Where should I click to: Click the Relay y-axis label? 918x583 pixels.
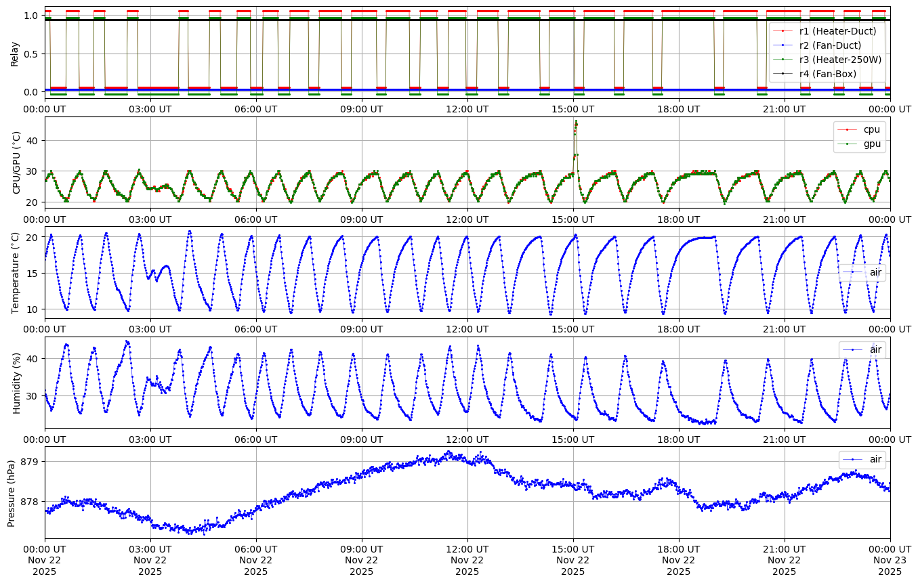click(x=14, y=53)
